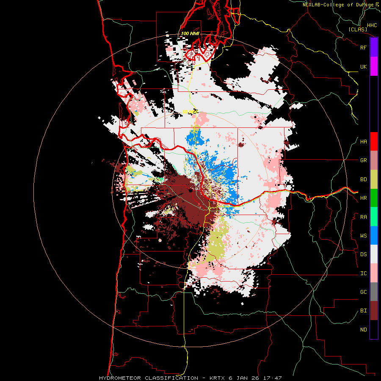Click the Hydrometeor Classification KRTX title text
The width and height of the screenshot is (381, 381).
pos(190,378)
